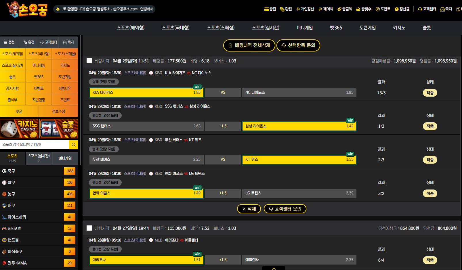Screen dimensions: 462x270
Task: Open 슬롯 in main navigation
Action: [427, 28]
